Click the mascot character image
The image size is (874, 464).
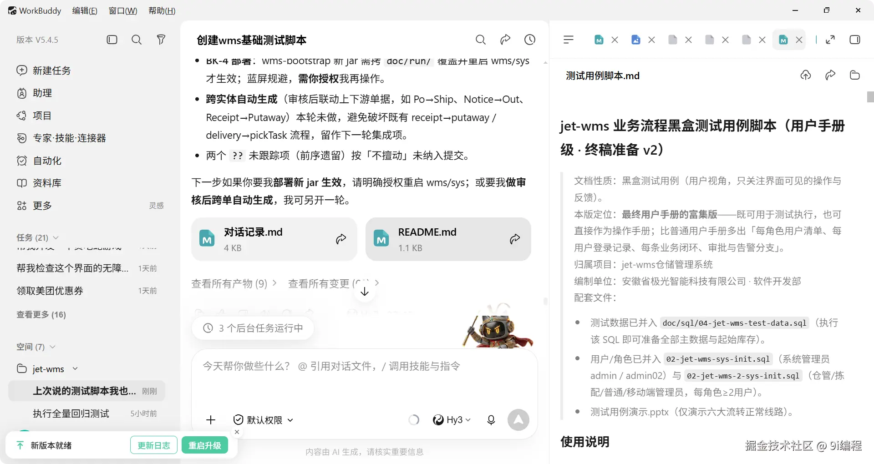point(498,326)
